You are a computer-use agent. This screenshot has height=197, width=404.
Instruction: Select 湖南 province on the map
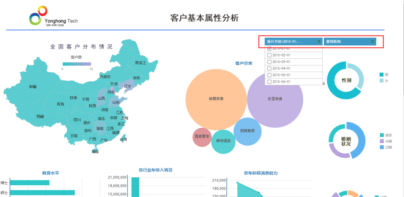coord(100,128)
